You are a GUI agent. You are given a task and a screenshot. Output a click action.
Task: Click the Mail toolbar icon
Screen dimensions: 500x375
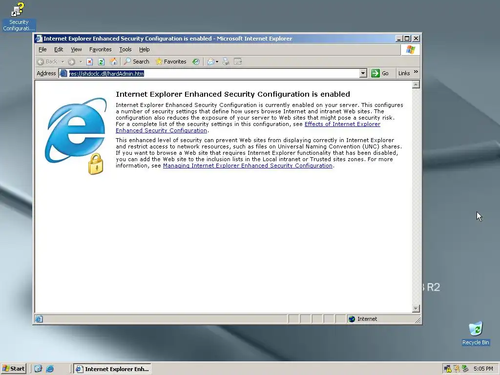point(210,62)
